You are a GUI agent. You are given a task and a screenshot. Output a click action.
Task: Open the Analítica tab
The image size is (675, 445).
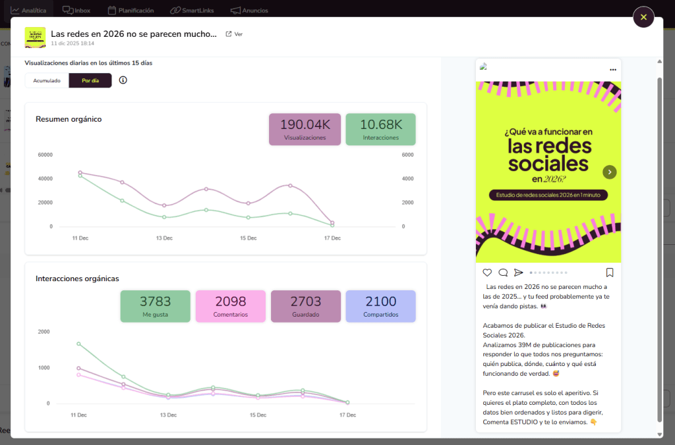pos(28,11)
